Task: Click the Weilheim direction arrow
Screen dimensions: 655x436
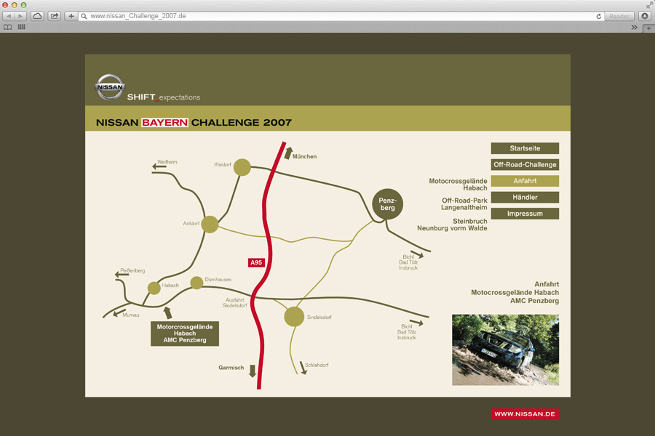Action: tap(159, 166)
